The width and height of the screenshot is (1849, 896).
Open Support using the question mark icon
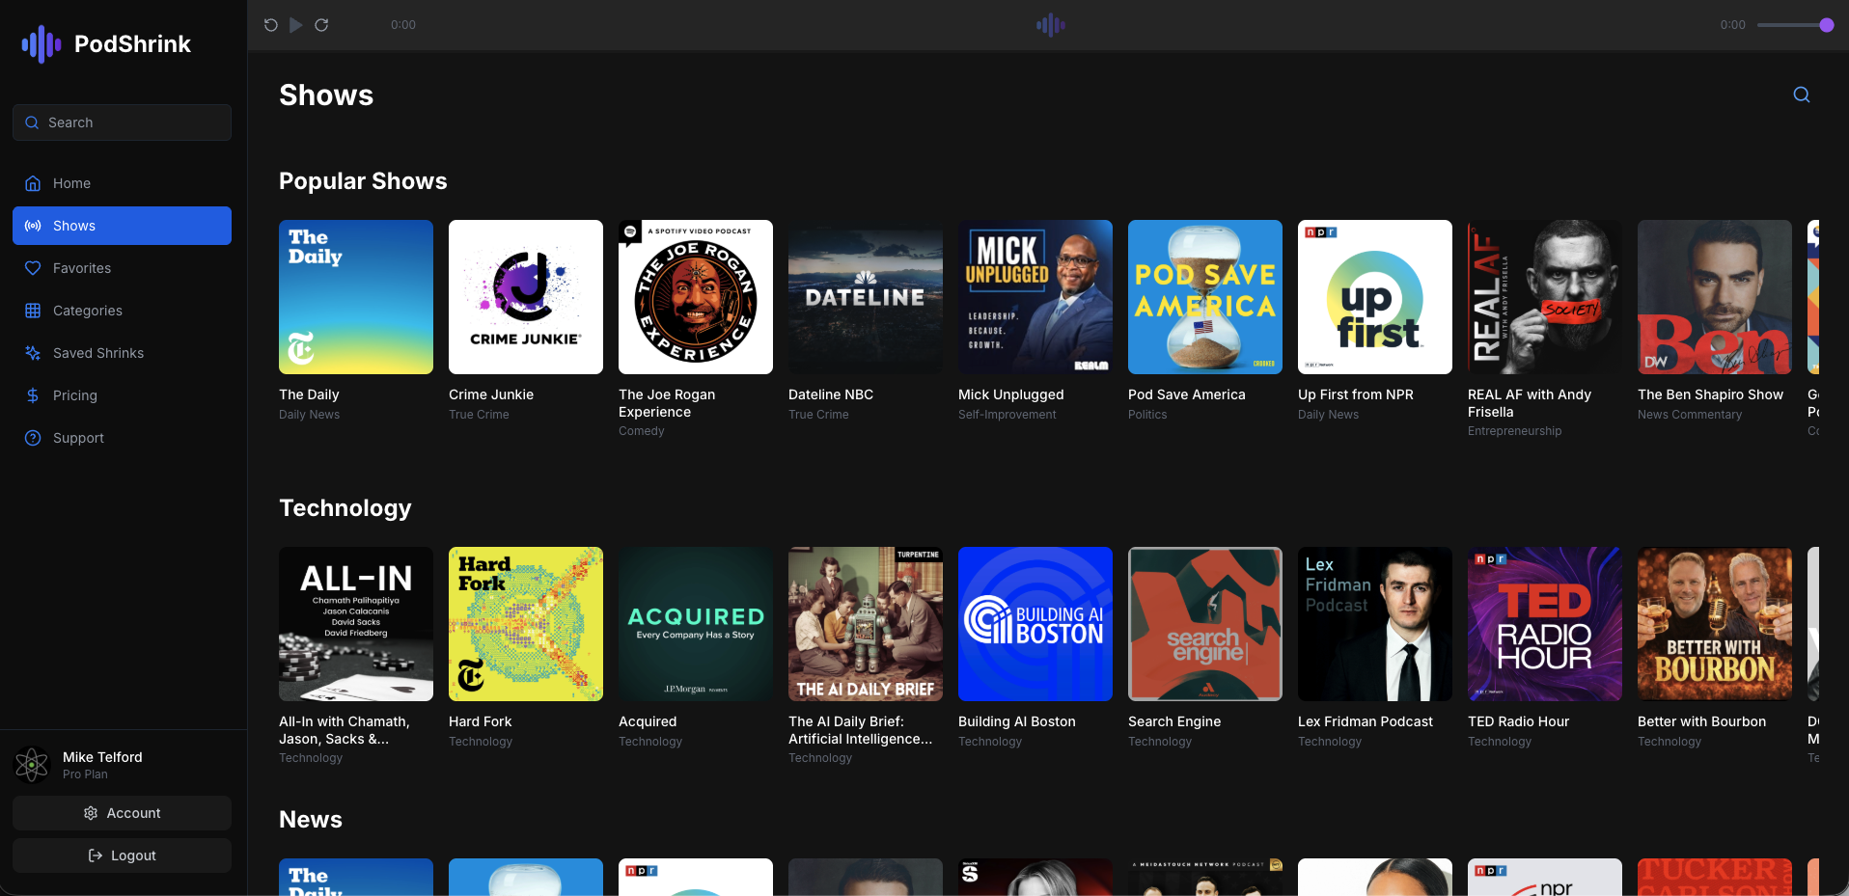pyautogui.click(x=32, y=438)
